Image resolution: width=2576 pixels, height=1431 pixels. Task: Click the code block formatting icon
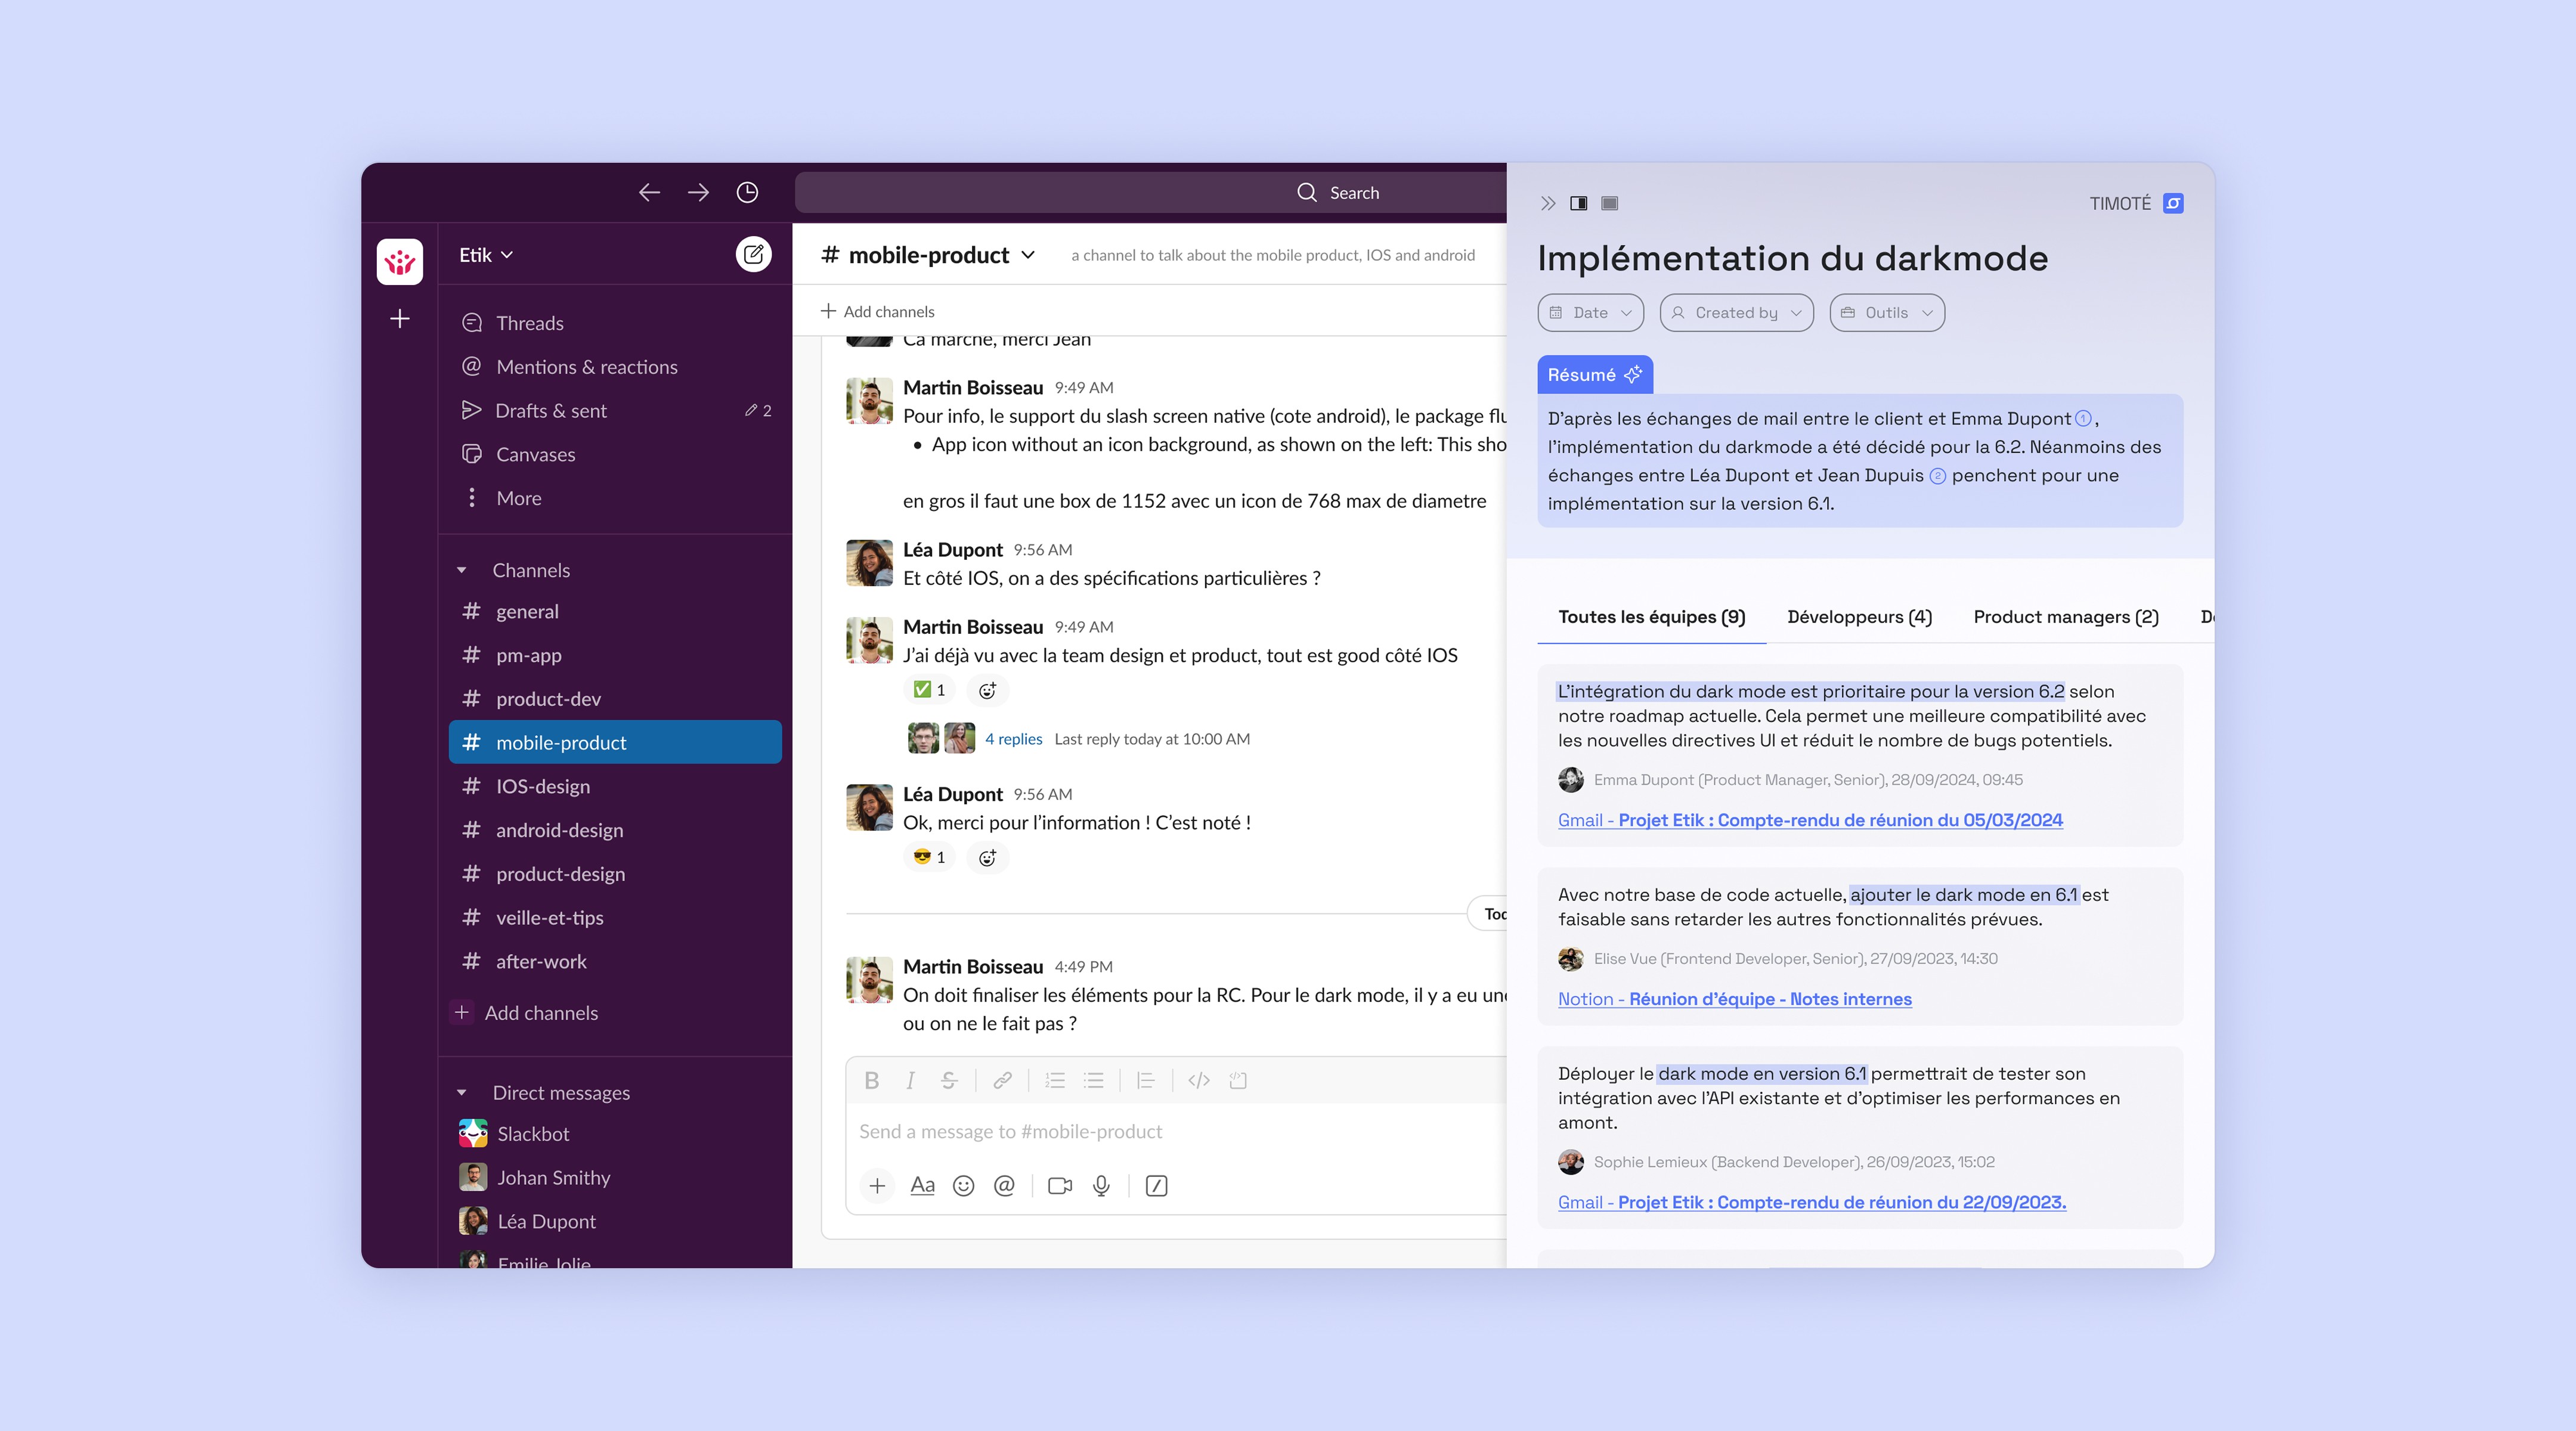[1237, 1080]
